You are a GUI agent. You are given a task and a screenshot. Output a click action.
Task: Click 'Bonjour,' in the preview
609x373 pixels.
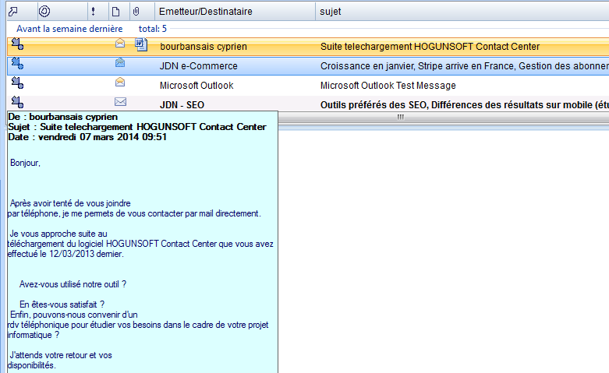25,163
